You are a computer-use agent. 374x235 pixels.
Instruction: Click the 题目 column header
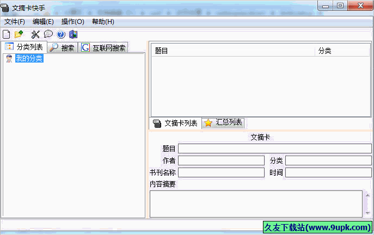tap(233, 51)
